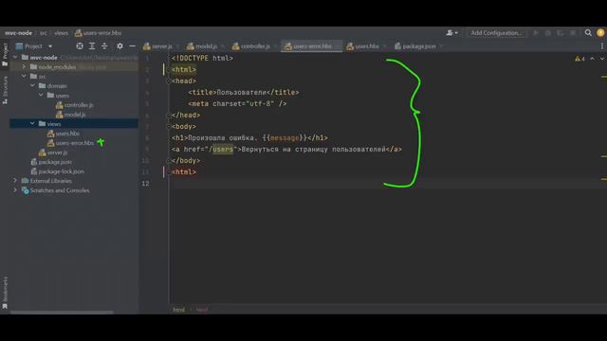Collapse the views folder
The height and width of the screenshot is (341, 607).
pyautogui.click(x=32, y=124)
